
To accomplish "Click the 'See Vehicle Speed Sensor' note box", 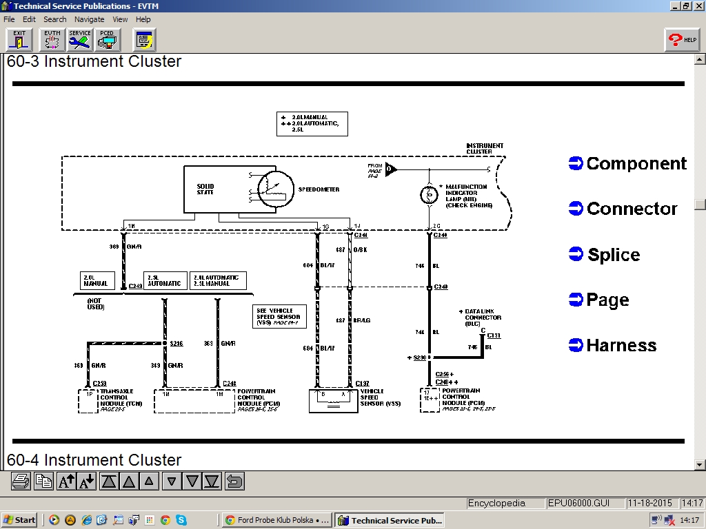I will [279, 317].
